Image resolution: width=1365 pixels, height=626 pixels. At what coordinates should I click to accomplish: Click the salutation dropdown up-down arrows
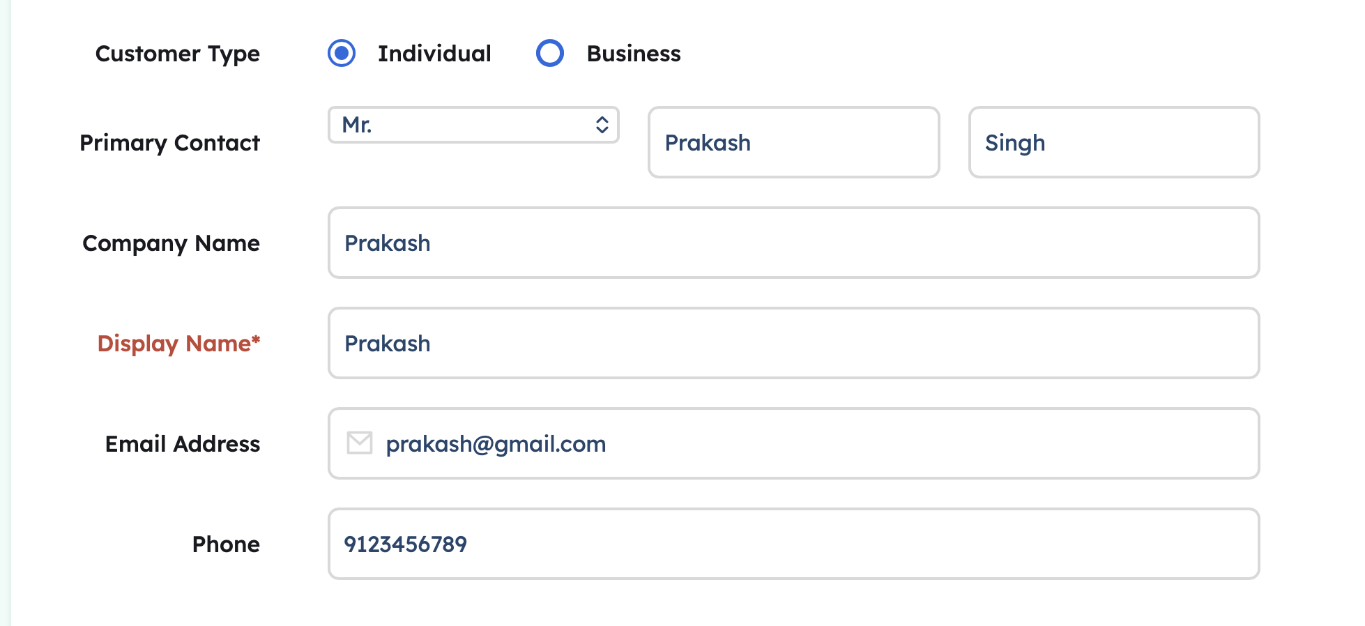pyautogui.click(x=602, y=125)
